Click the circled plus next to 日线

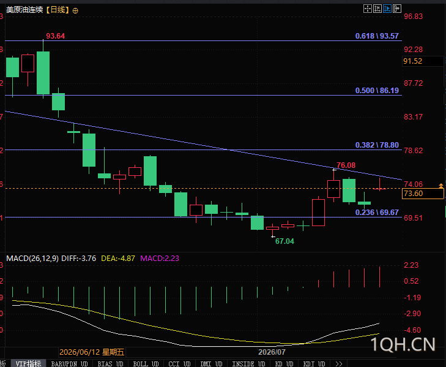pos(75,11)
